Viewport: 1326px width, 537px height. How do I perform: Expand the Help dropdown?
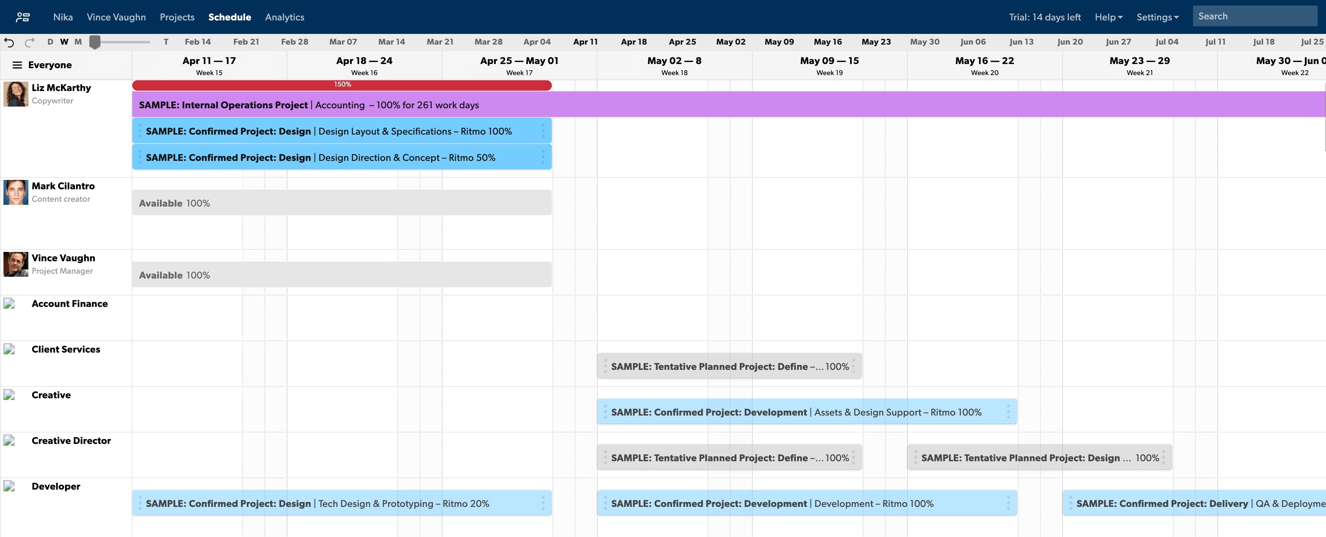pos(1108,18)
